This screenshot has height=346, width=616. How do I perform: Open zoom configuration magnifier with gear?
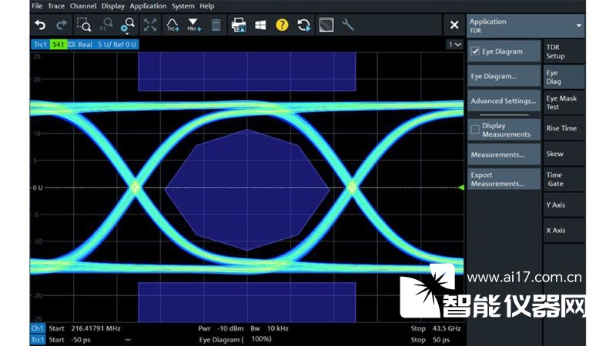pos(127,25)
